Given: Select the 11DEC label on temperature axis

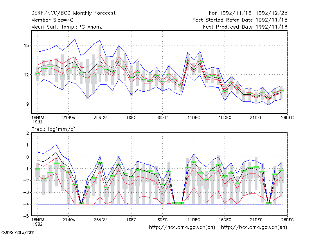Looking at the screenshot, I should tap(194, 117).
